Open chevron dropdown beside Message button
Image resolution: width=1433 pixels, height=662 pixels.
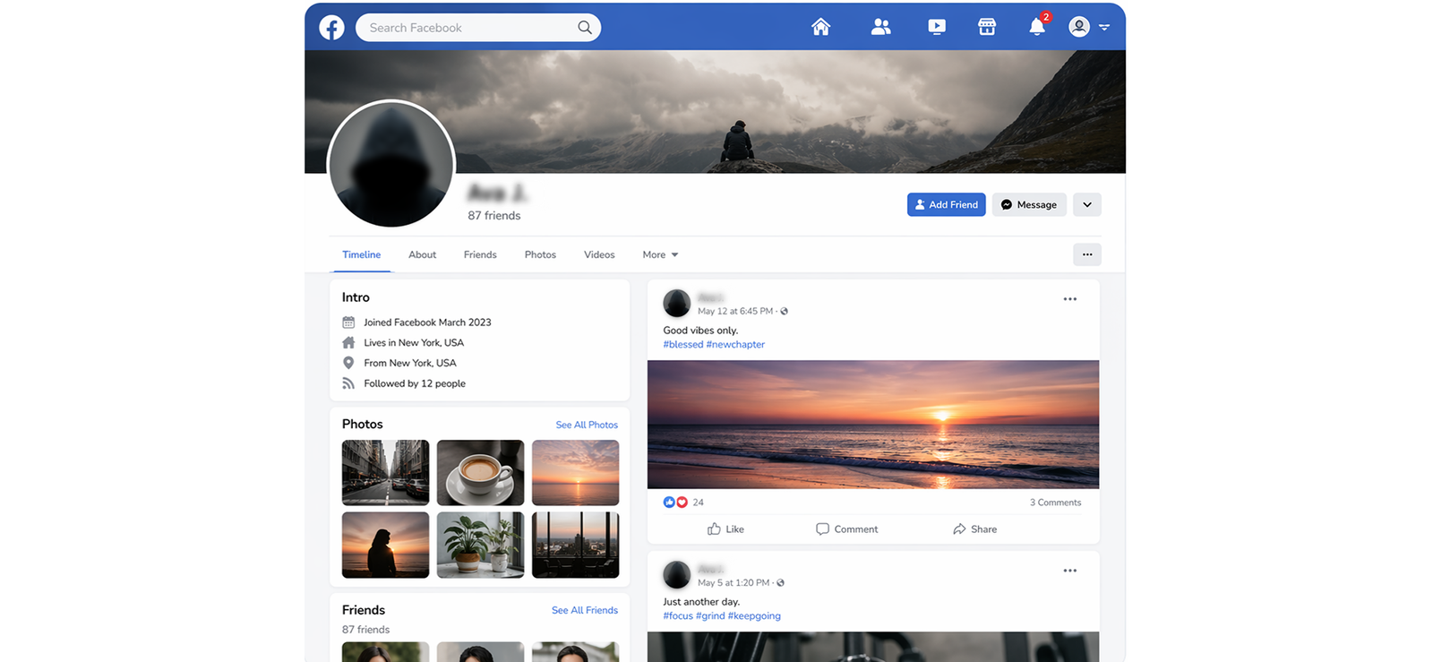[x=1086, y=205]
